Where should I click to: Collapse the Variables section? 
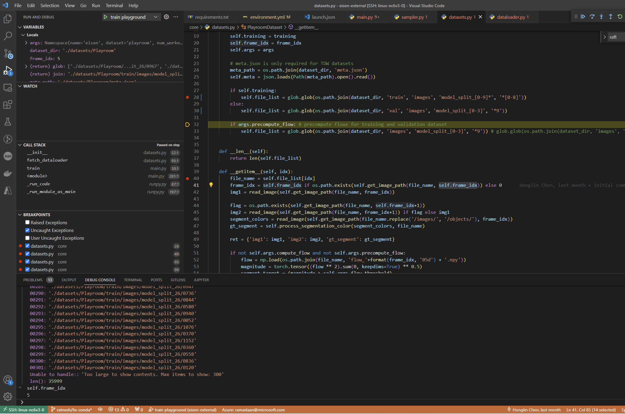click(20, 27)
